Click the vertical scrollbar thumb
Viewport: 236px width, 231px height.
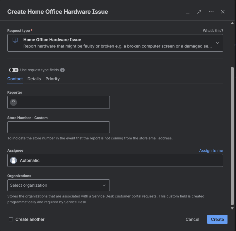(232, 136)
